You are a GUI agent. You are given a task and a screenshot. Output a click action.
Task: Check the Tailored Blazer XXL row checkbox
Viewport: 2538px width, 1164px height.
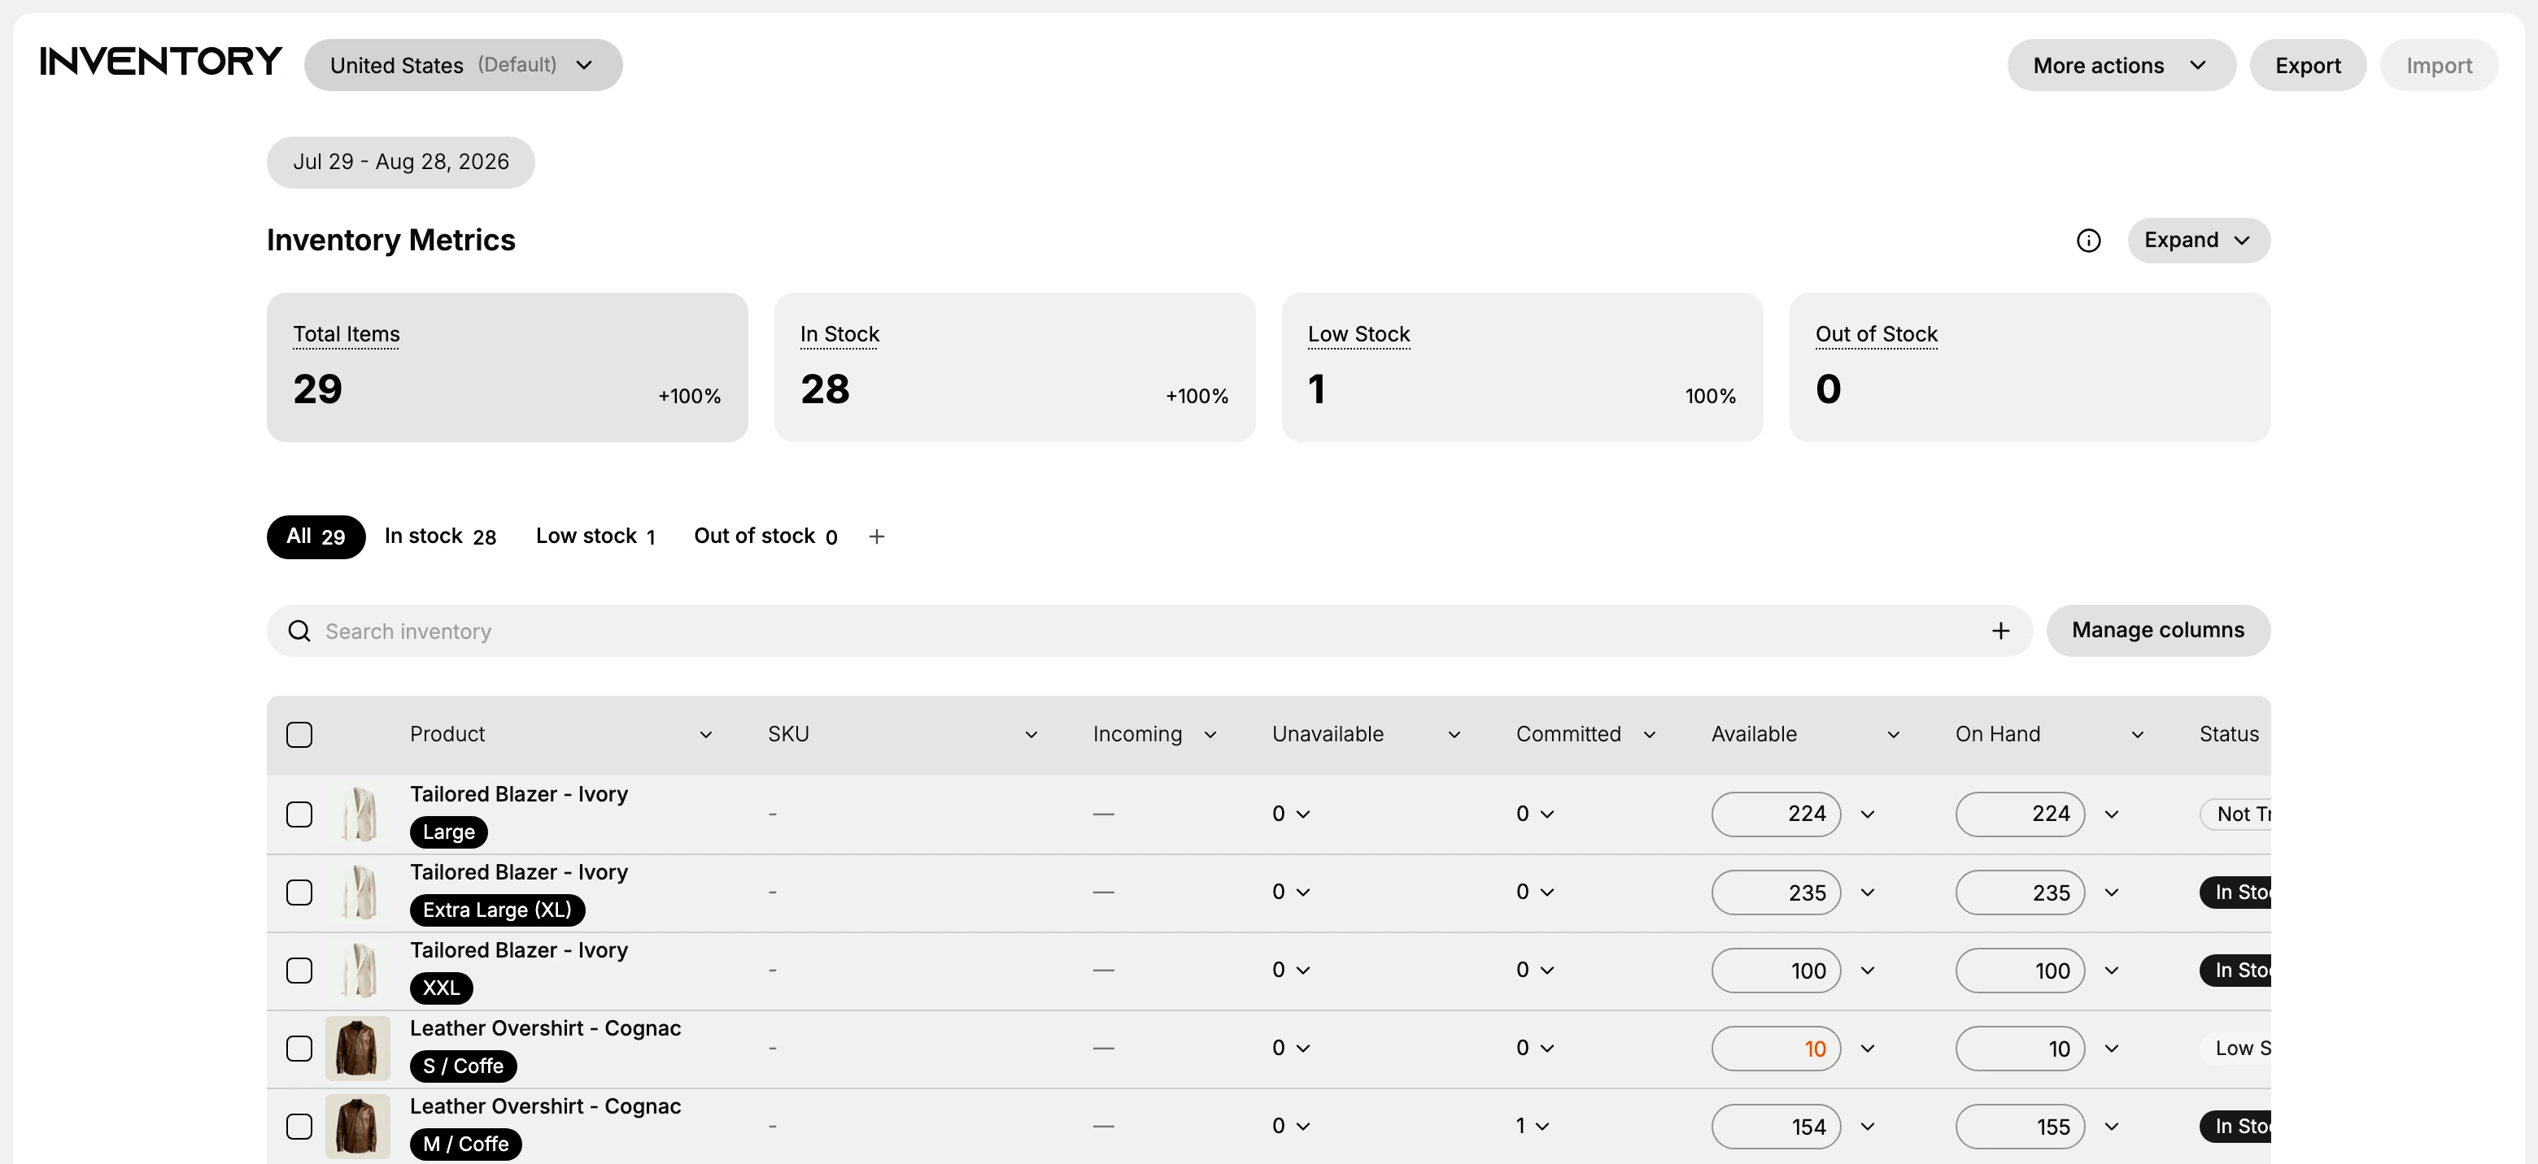(x=299, y=970)
